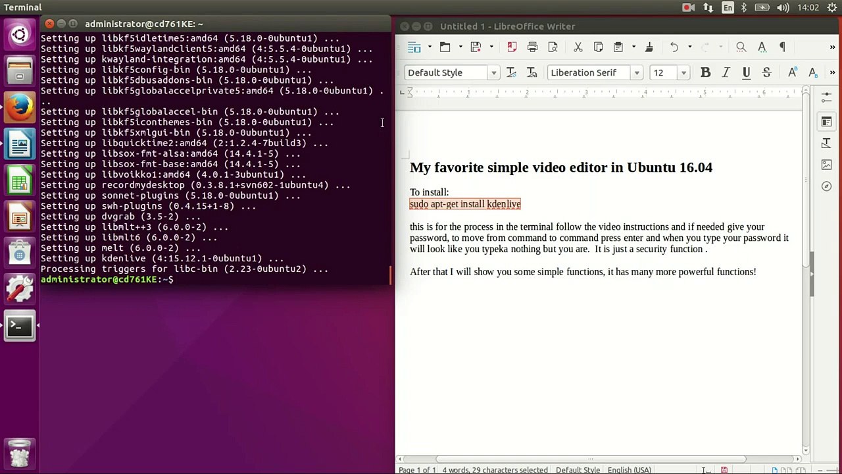This screenshot has height=474, width=842.
Task: Open the paragraph style dropdown list
Action: (493, 72)
